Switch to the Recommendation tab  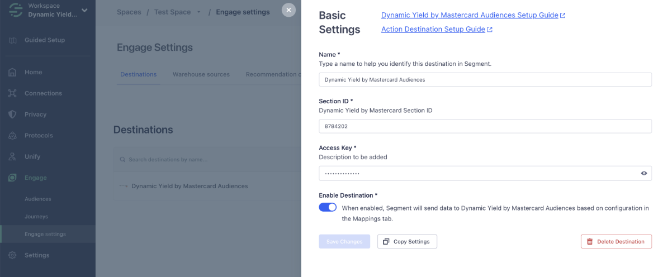point(273,75)
